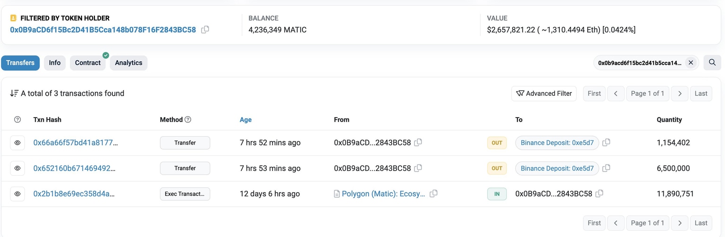Toggle eye preview for Exec Transaction row
Screen dimensions: 725x237
coord(17,194)
